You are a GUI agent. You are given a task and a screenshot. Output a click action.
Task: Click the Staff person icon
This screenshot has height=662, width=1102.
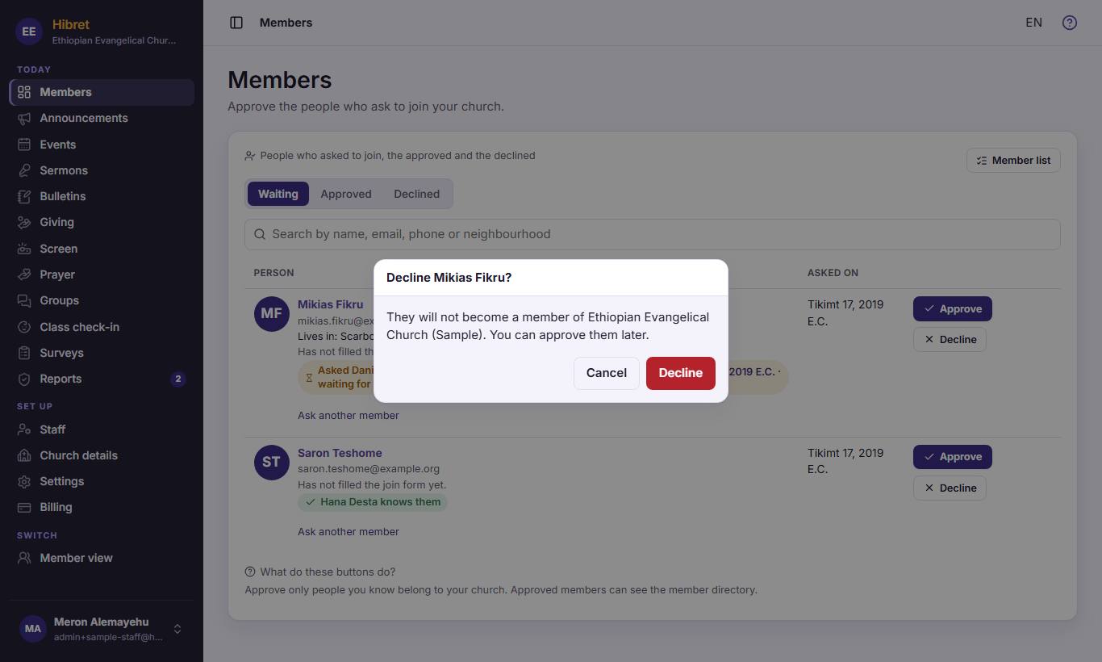(24, 429)
